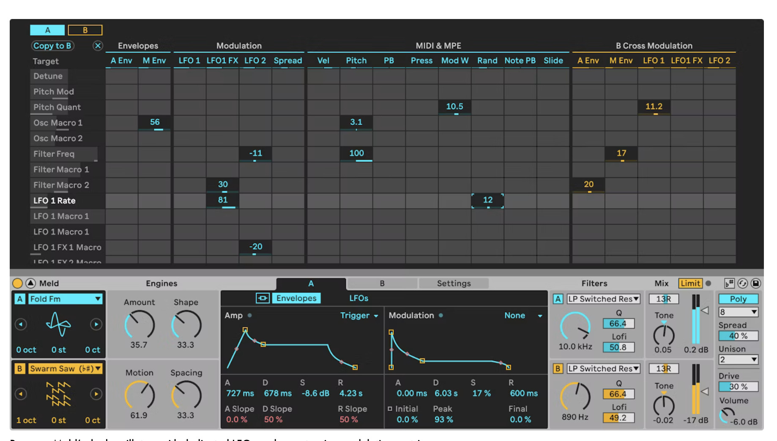Open the scale awareness (b#) icon
The width and height of the screenshot is (777, 441).
point(729,283)
